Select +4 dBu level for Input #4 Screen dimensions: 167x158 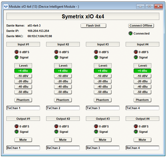(x=142, y=71)
